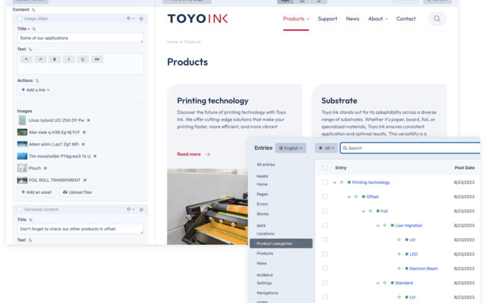Image resolution: width=486 pixels, height=303 pixels.
Task: Open the website search magnifier icon
Action: [437, 19]
